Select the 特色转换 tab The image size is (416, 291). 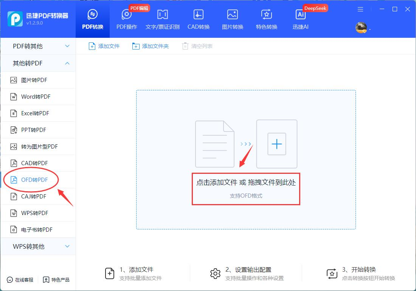click(266, 19)
